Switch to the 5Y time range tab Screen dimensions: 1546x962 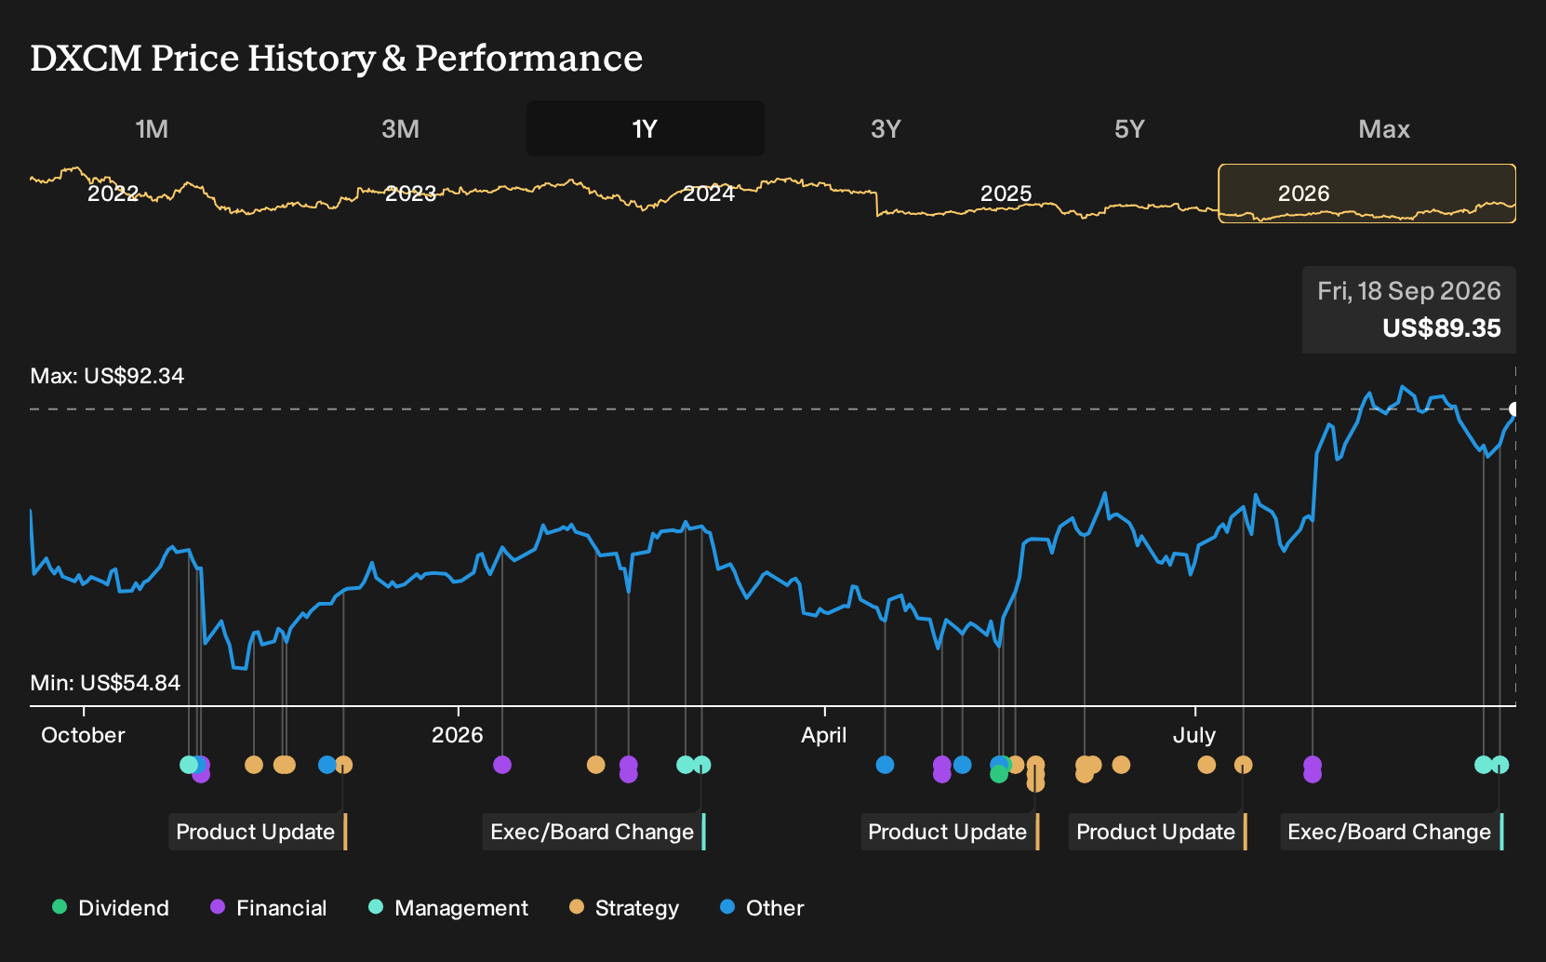[x=1129, y=128]
